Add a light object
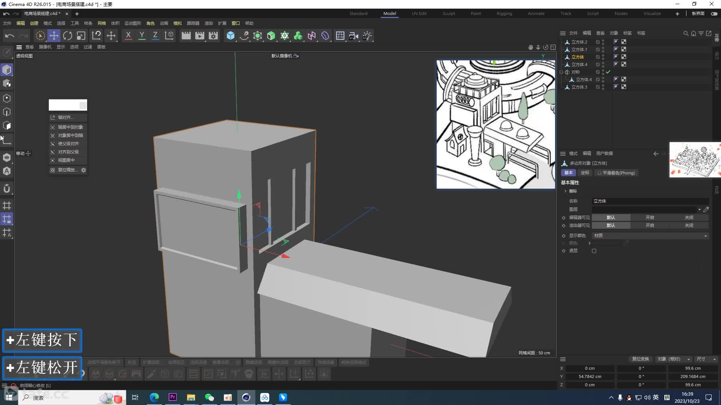721x405 pixels. point(367,36)
